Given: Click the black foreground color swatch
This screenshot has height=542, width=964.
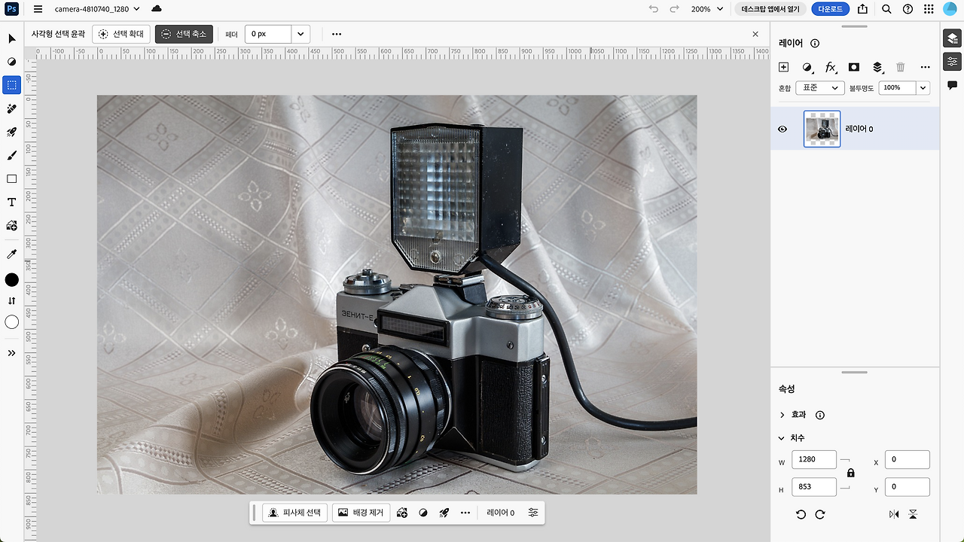Looking at the screenshot, I should pyautogui.click(x=11, y=279).
